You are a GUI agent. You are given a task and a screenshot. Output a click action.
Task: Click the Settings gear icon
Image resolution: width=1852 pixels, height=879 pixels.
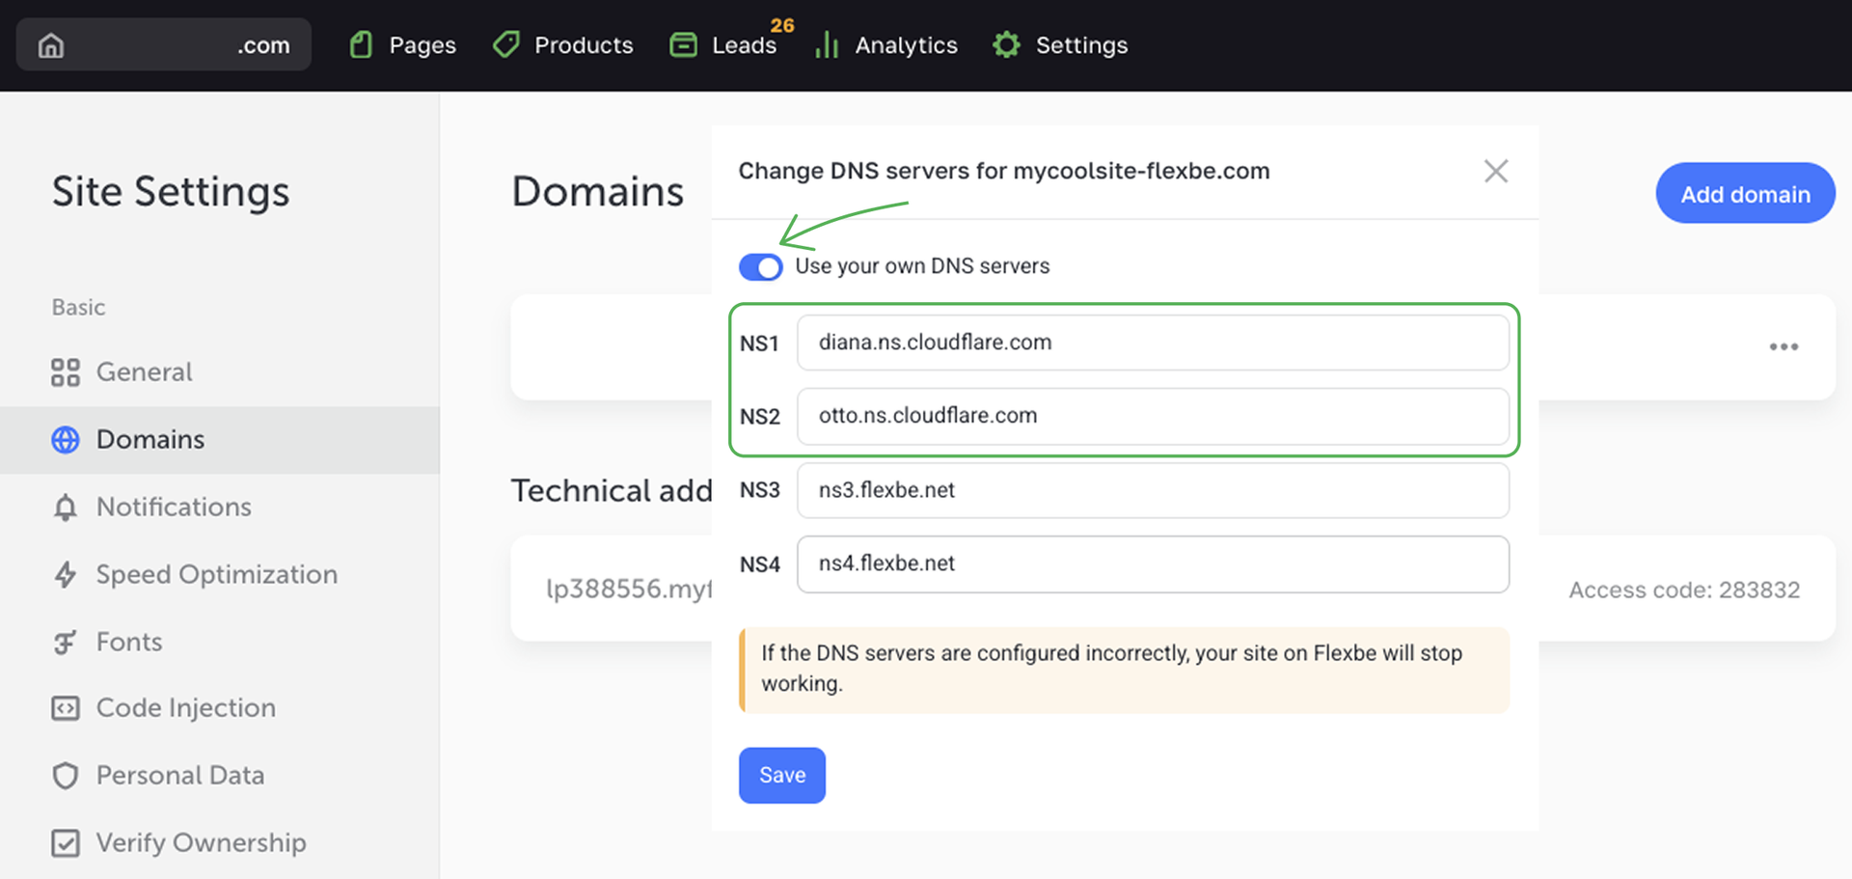[x=1006, y=45]
